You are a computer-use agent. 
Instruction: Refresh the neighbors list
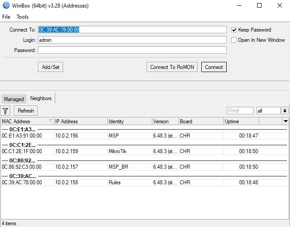tap(26, 111)
